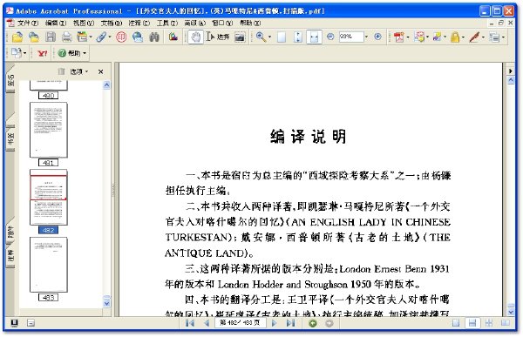This screenshot has height=337, width=523.
Task: Click the paperclip Attach file icon
Action: click(101, 37)
